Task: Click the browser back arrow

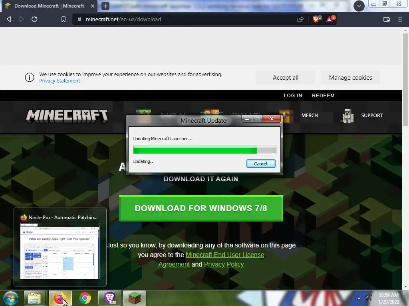Action: point(9,19)
